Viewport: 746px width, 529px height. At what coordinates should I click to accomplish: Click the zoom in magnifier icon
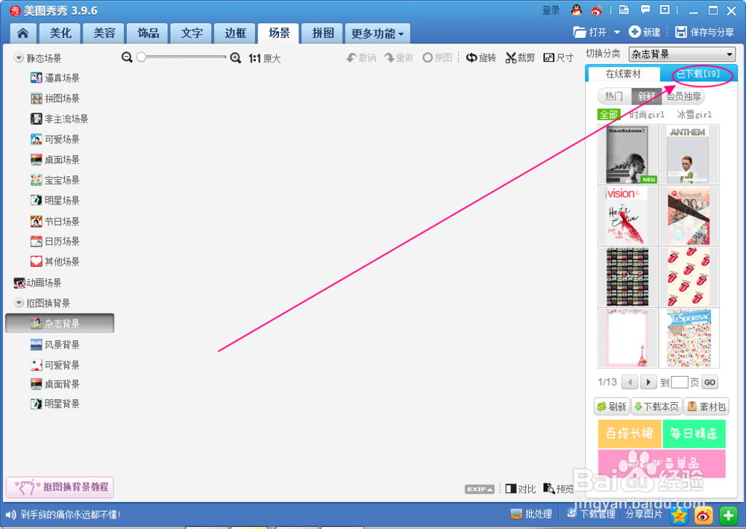coord(236,58)
